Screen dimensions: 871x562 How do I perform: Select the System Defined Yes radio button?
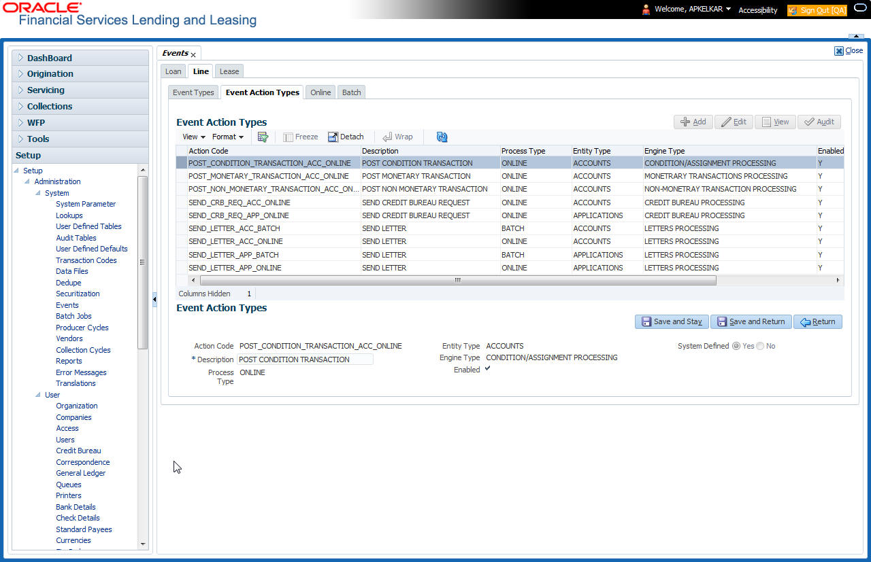coord(736,346)
